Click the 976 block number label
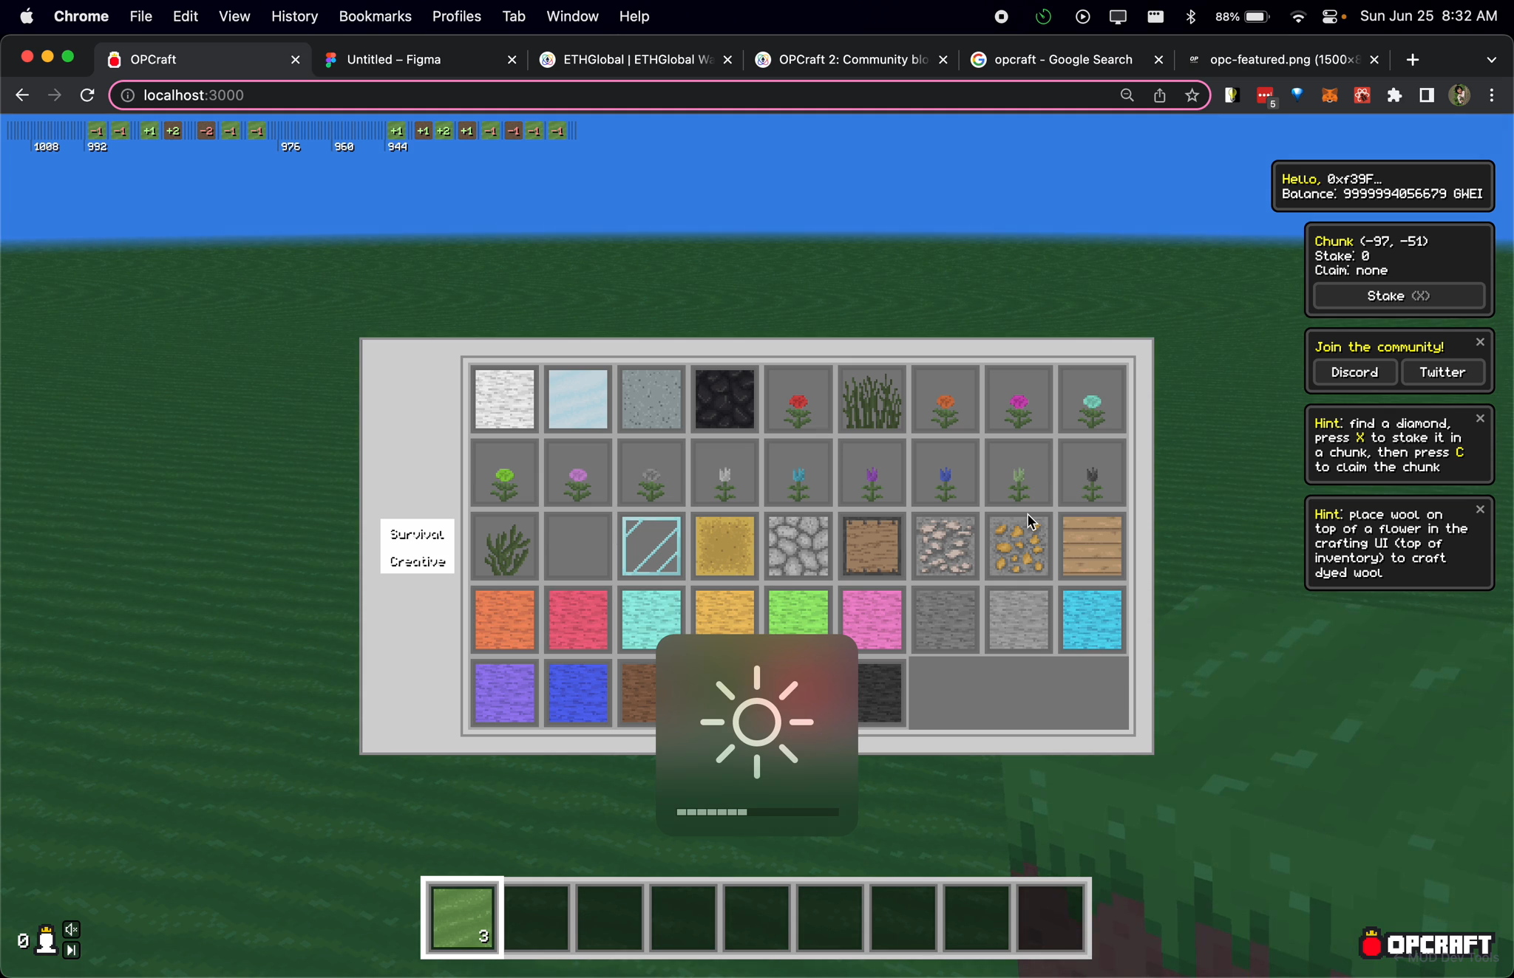Screen dimensions: 1514x978 pyautogui.click(x=291, y=147)
